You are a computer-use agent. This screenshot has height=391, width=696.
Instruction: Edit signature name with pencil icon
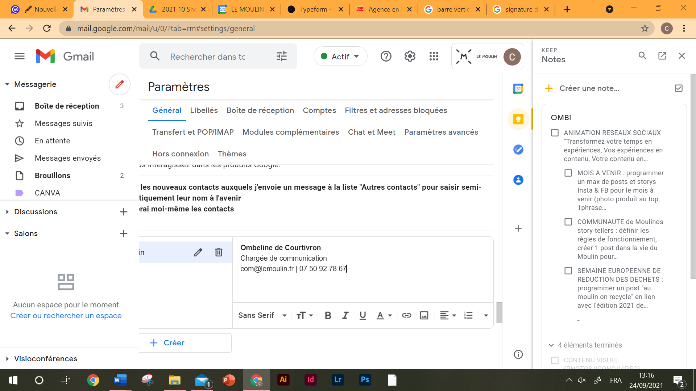tap(198, 252)
